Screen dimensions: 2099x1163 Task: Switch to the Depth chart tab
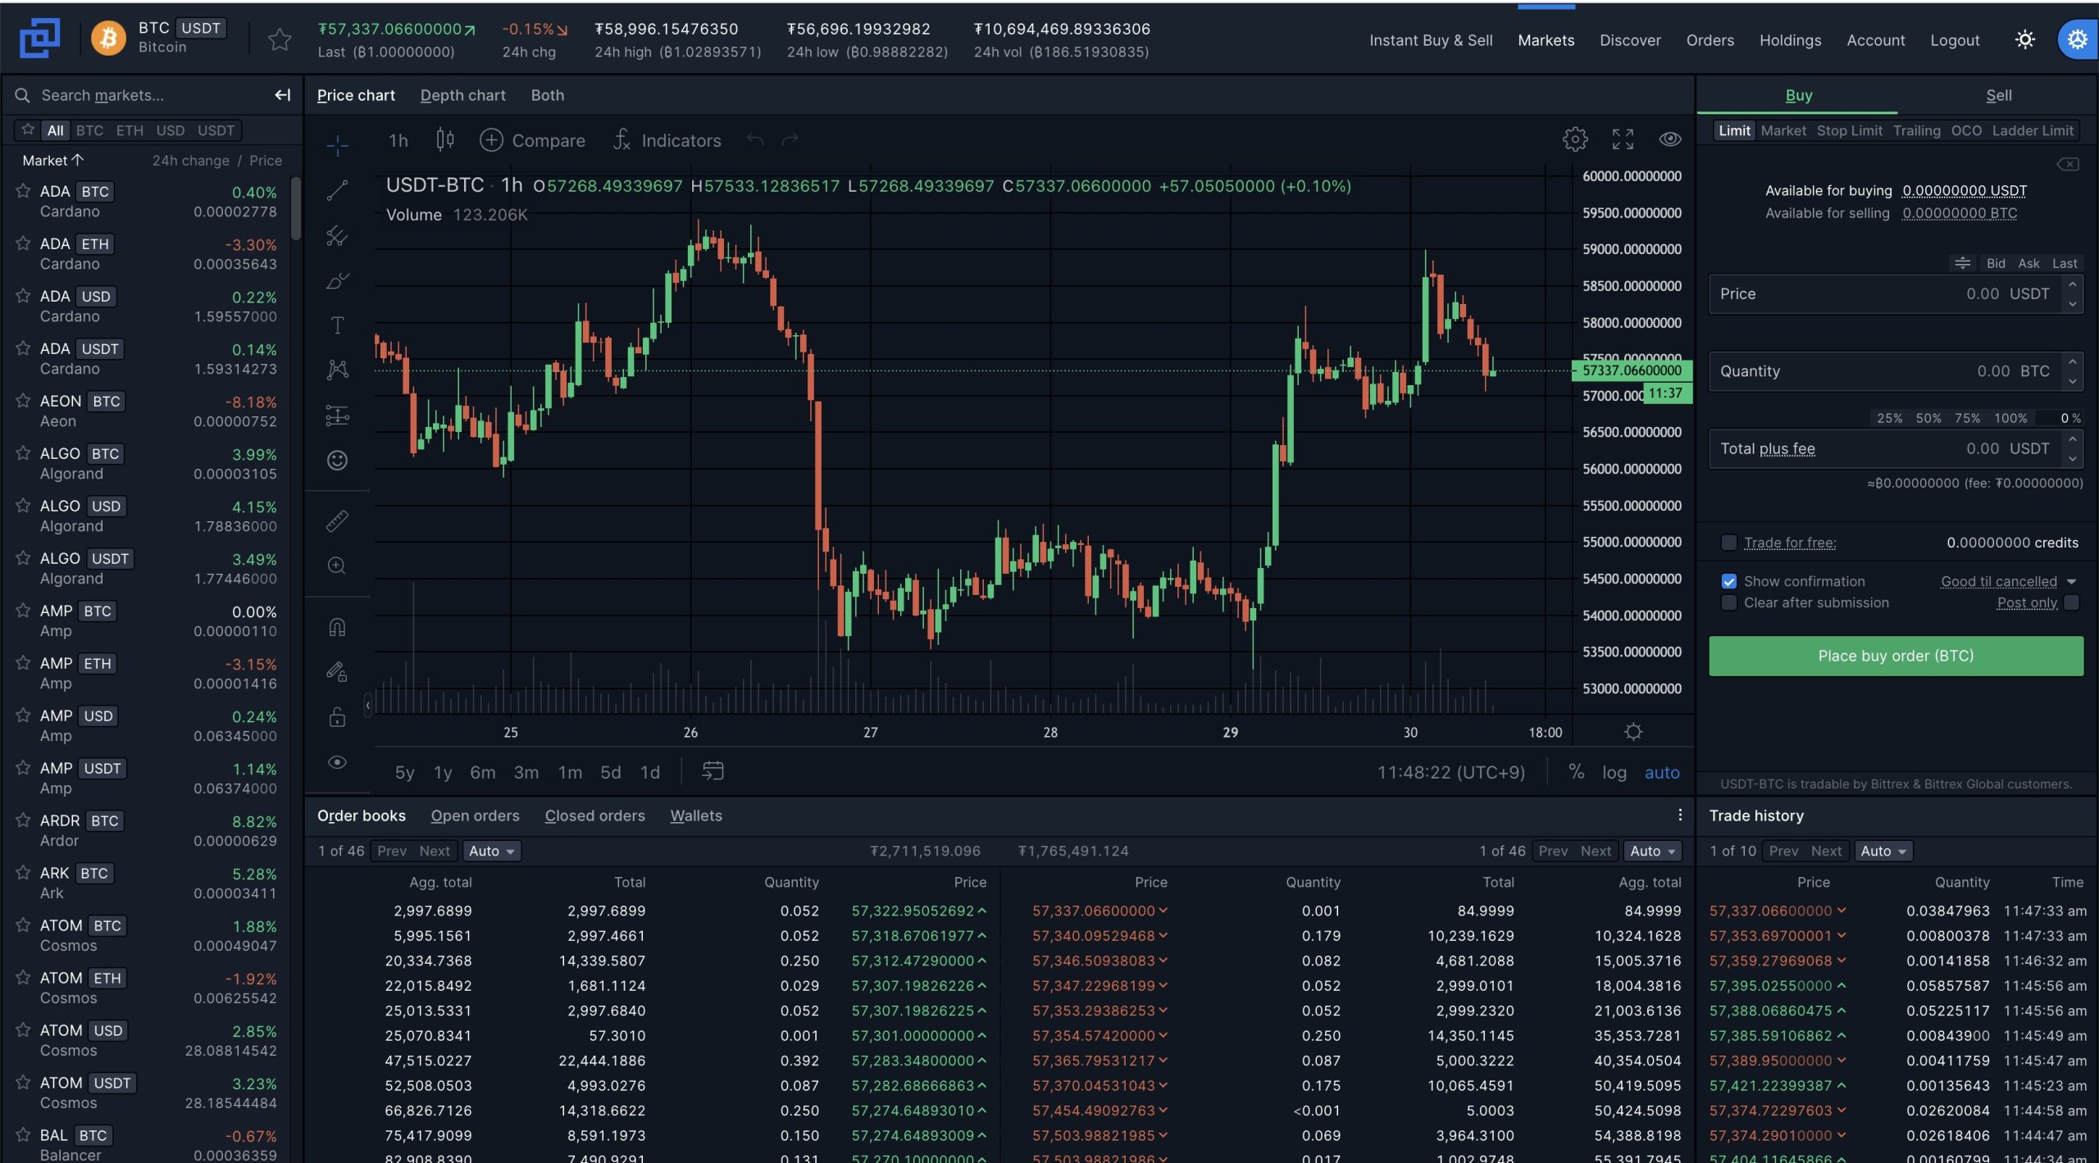click(x=462, y=95)
